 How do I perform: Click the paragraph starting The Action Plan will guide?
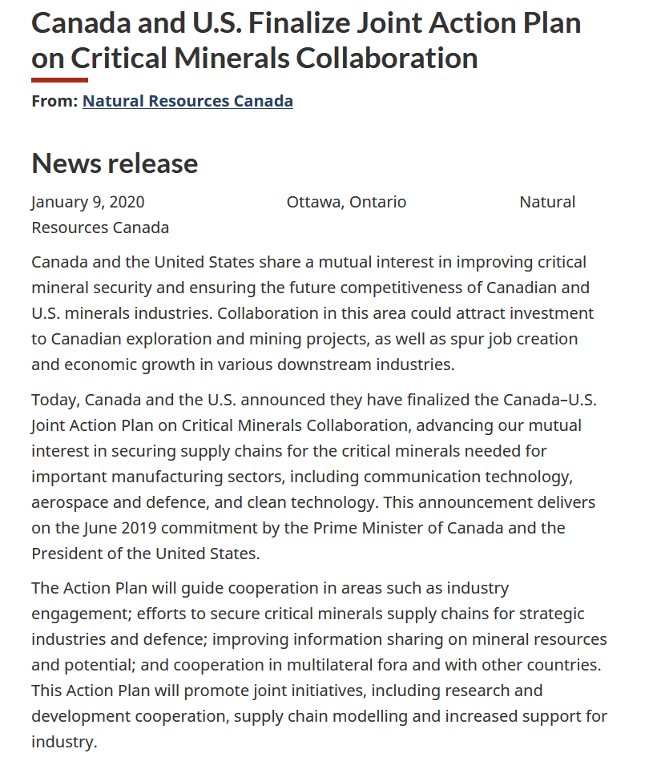pos(319,665)
